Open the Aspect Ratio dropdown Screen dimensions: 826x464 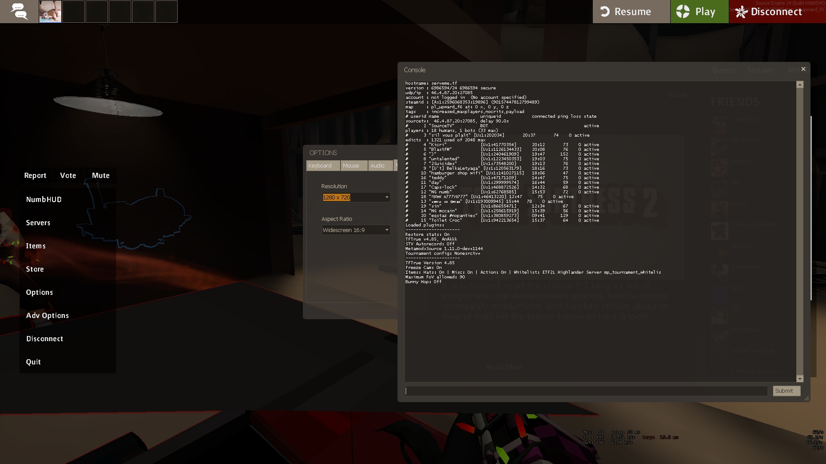click(356, 230)
